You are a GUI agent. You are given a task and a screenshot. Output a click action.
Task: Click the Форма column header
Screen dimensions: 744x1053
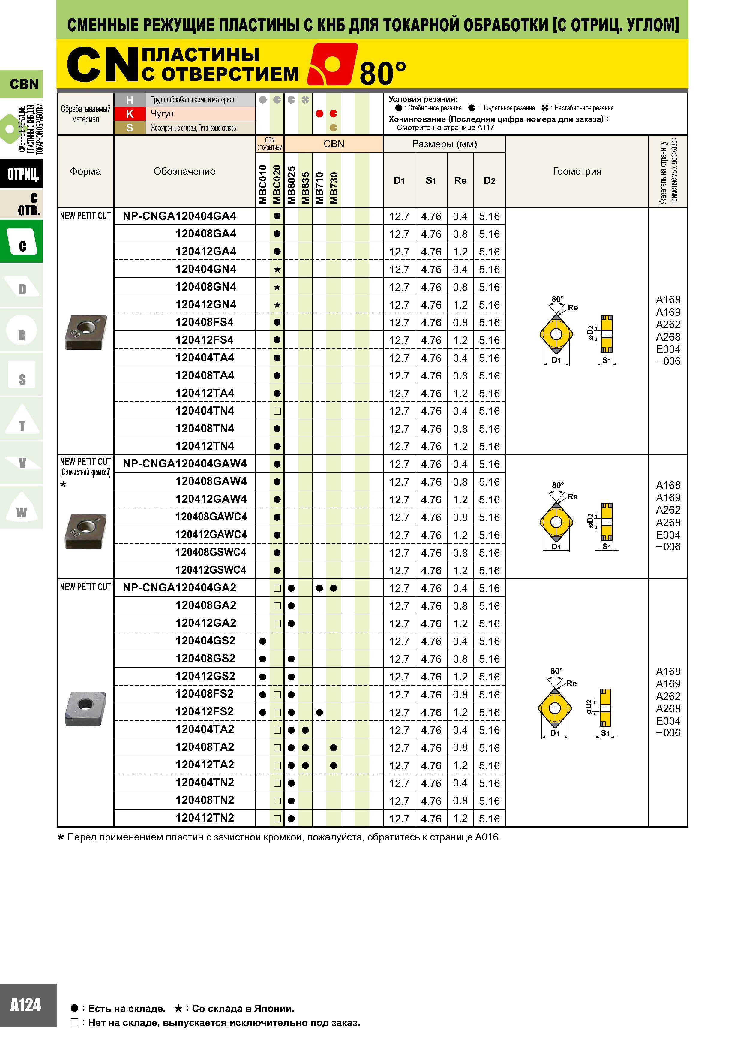click(85, 171)
